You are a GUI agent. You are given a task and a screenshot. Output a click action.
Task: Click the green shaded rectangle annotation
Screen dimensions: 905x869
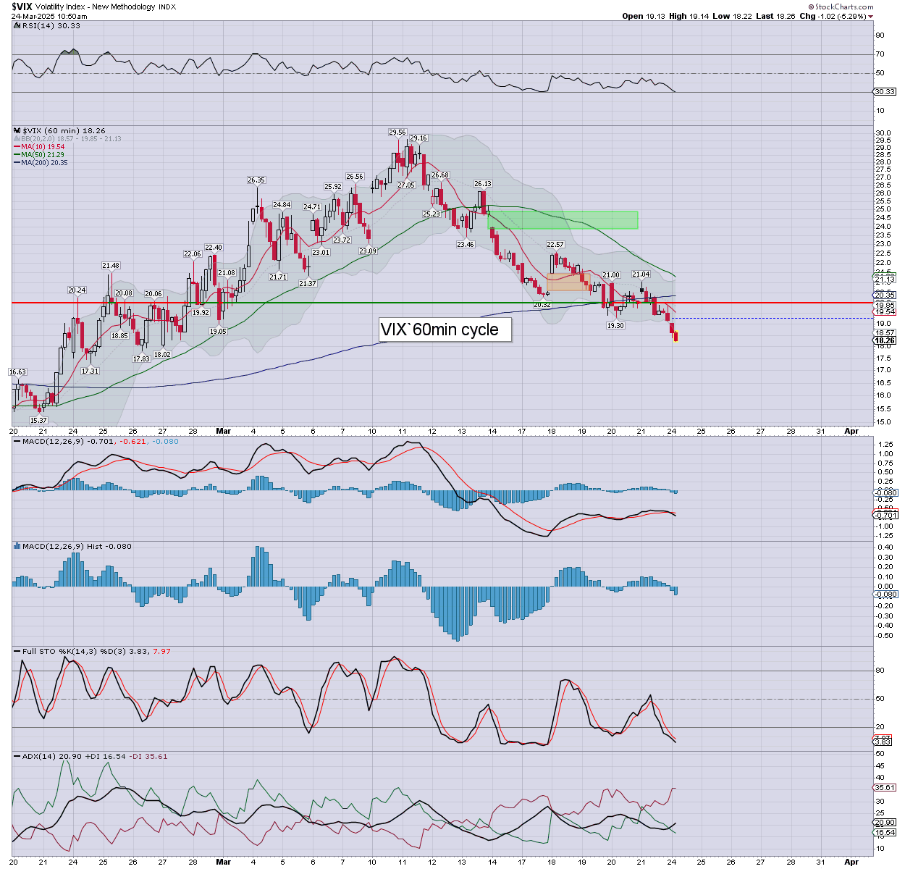coord(563,219)
